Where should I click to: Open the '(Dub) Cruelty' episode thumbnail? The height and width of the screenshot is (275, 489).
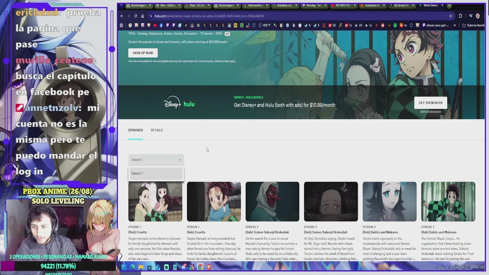click(155, 202)
